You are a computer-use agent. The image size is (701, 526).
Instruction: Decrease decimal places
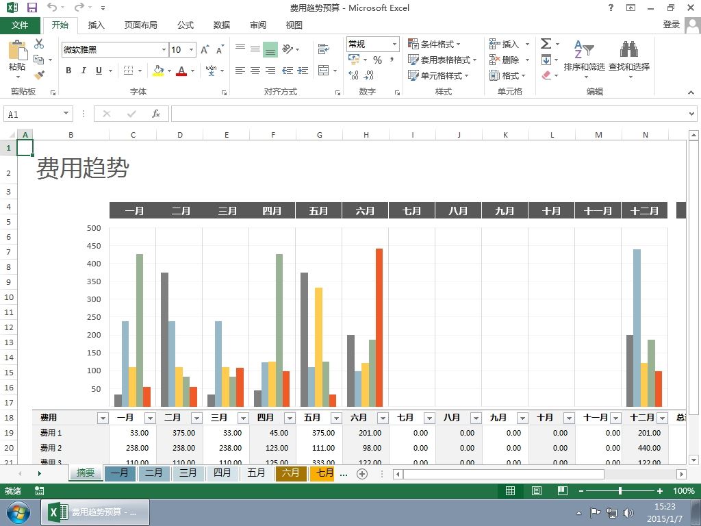pyautogui.click(x=369, y=75)
